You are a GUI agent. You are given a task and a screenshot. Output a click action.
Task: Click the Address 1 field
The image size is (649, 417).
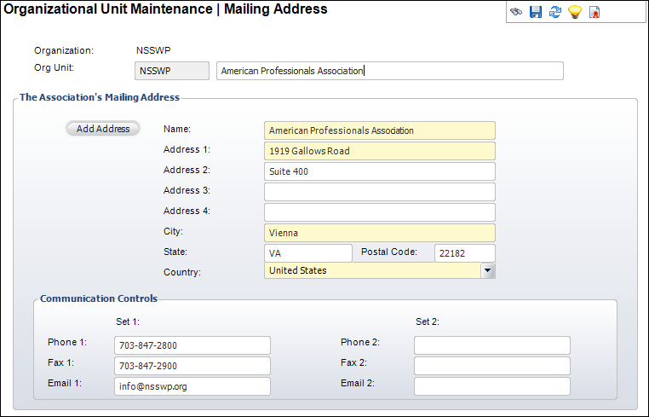(x=380, y=151)
